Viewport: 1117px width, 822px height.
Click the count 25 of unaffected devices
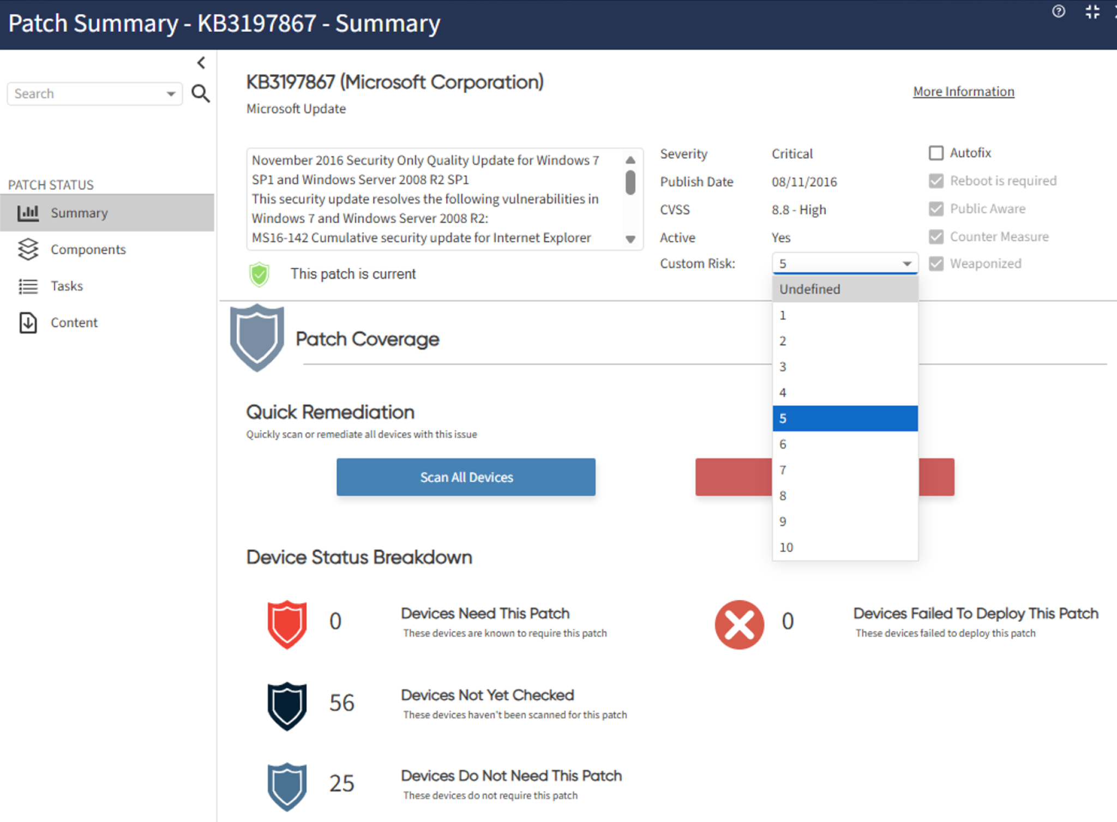pos(342,784)
